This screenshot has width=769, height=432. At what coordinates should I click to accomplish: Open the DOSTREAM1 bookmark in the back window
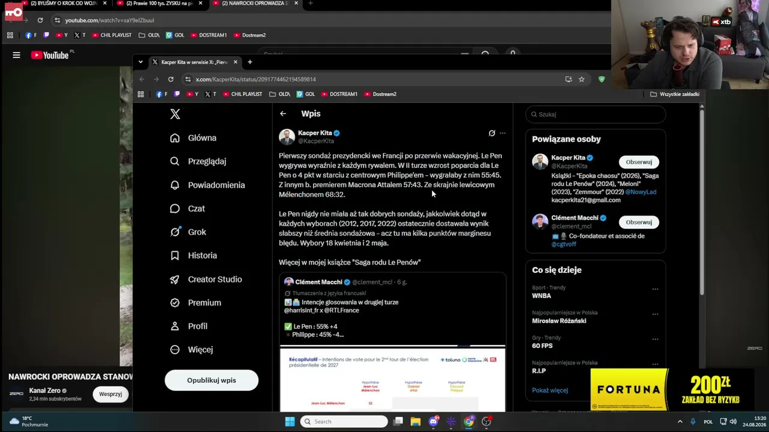[208, 35]
